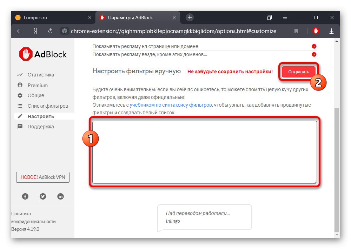351x249 pixels.
Task: Open the tab manager icon in title bar
Action: pos(270,18)
